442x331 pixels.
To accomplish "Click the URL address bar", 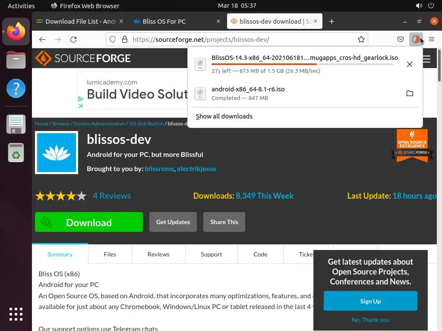I will tap(237, 39).
